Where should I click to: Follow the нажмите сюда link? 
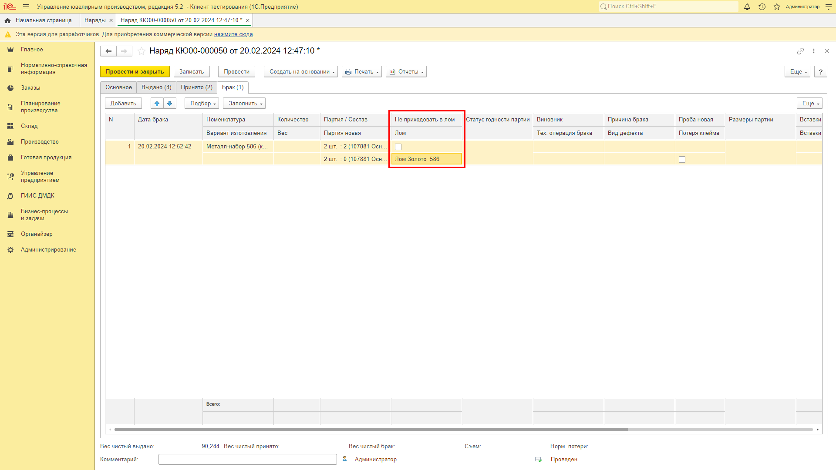click(x=233, y=34)
